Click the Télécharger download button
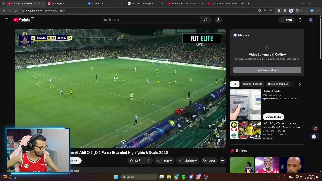The width and height of the screenshot is (322, 181). point(187,161)
